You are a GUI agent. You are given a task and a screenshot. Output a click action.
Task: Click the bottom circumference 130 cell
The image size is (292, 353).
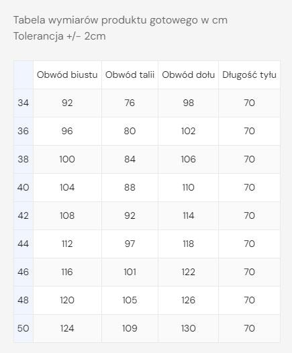[188, 328]
